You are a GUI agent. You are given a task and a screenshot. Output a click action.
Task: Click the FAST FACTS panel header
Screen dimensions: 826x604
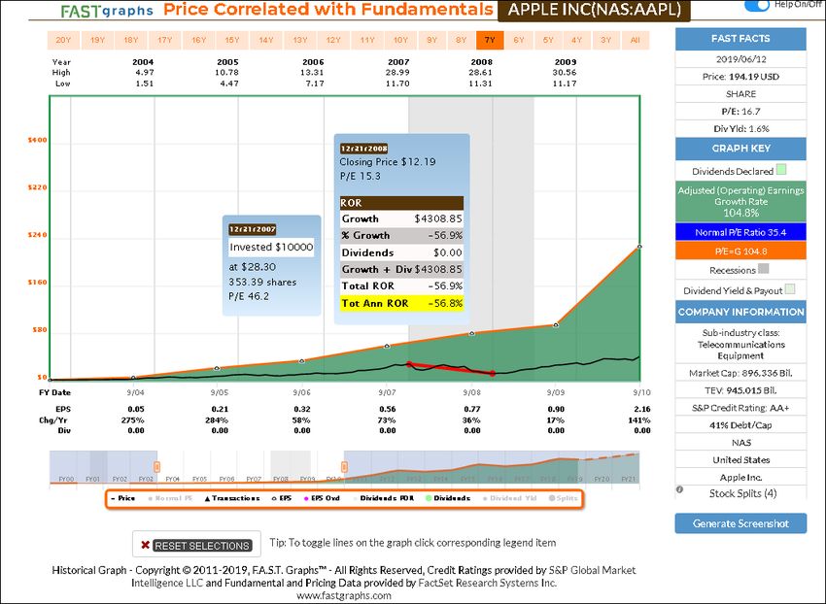(740, 39)
